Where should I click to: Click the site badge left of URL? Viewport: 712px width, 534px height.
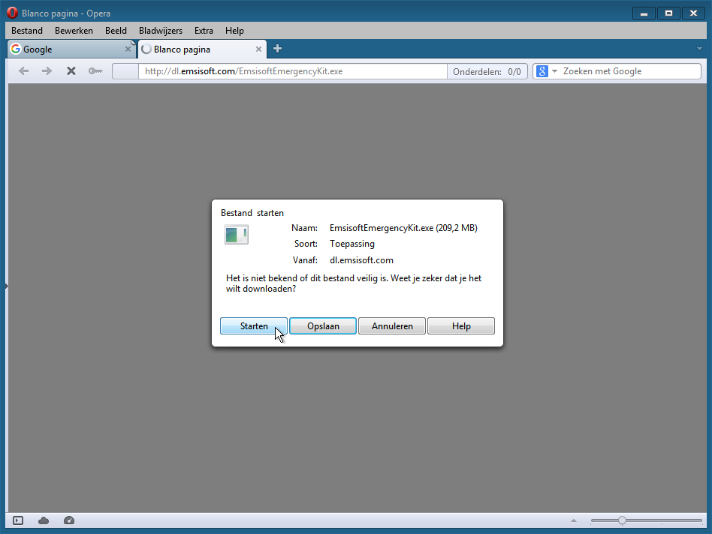[125, 71]
